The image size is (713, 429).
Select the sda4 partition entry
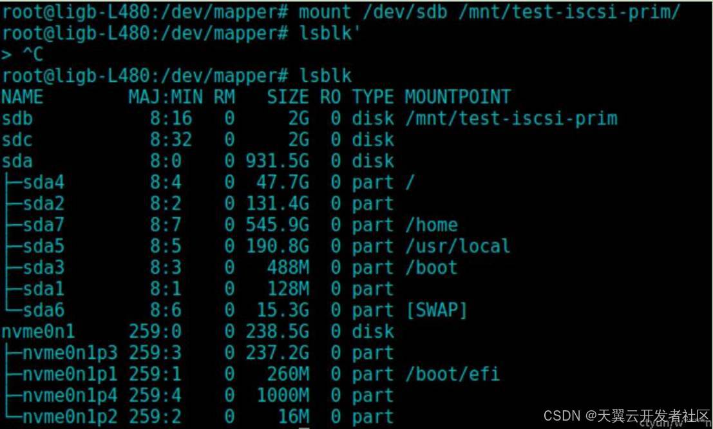[x=43, y=182]
